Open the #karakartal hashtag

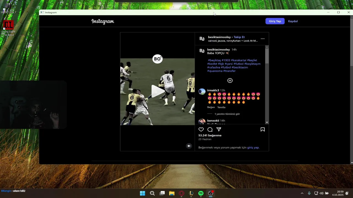tap(239, 60)
